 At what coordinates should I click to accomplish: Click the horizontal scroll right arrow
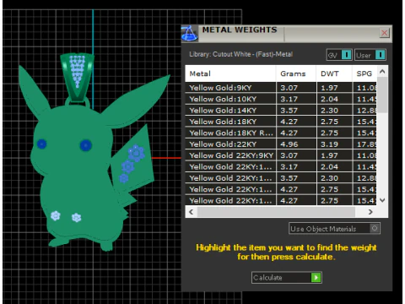click(x=370, y=212)
